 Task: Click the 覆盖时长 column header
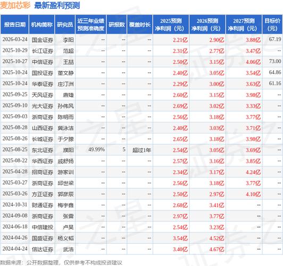[x=140, y=24]
